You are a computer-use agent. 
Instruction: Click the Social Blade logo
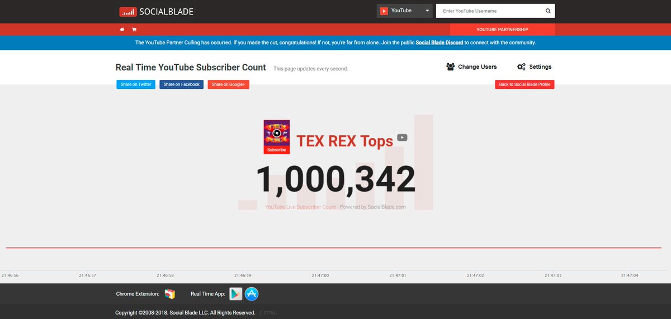click(156, 11)
